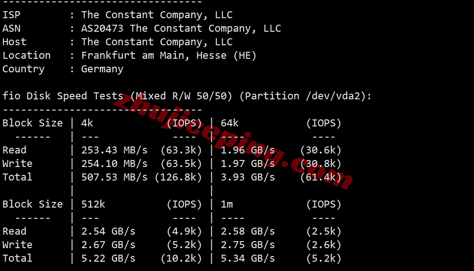Click the 3.93 GB/s total speed
This screenshot has width=474, height=271.
point(248,177)
